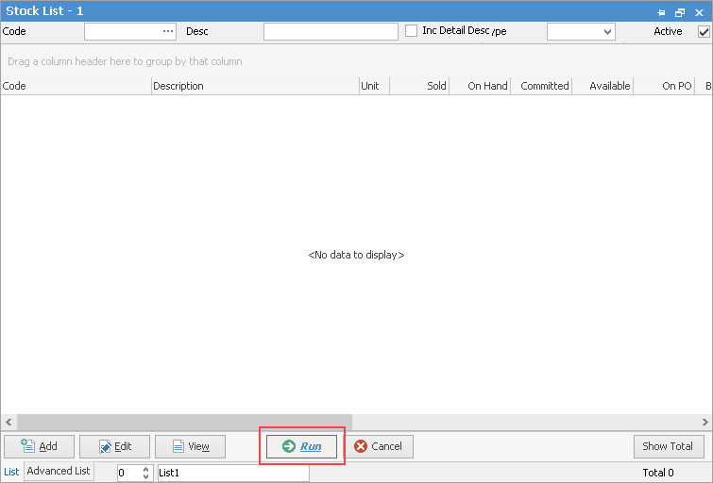Click the Add stock button
Image resolution: width=713 pixels, height=483 pixels.
pyautogui.click(x=39, y=446)
